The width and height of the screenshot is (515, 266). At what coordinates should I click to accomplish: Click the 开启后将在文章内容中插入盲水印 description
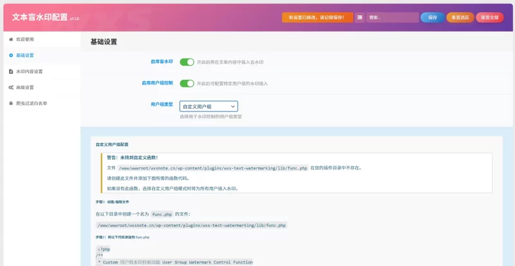coord(230,62)
